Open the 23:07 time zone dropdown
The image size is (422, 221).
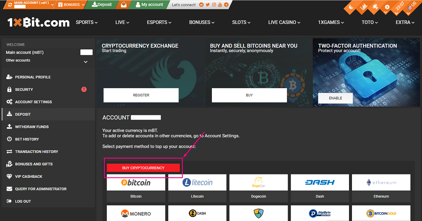tap(399, 7)
